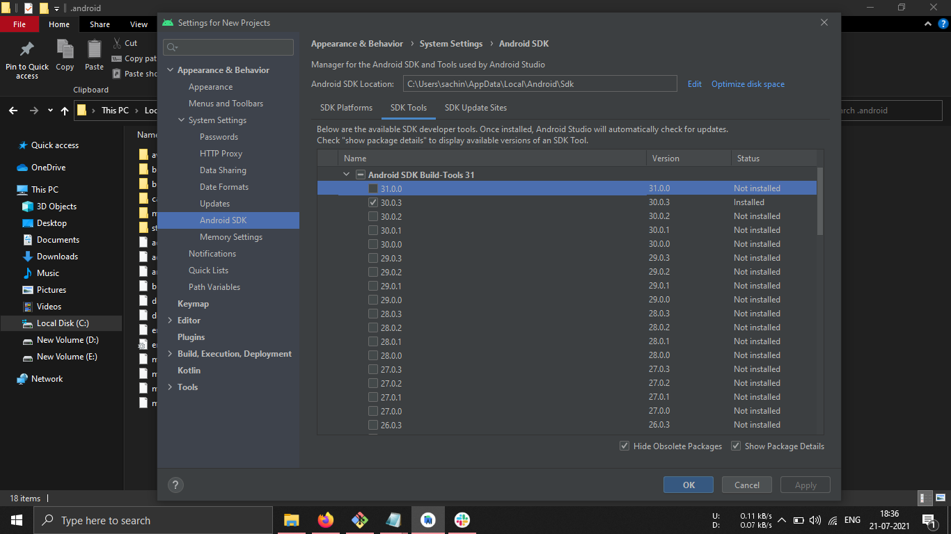The image size is (951, 534).
Task: Open the Android Studio taskbar icon
Action: click(x=427, y=520)
